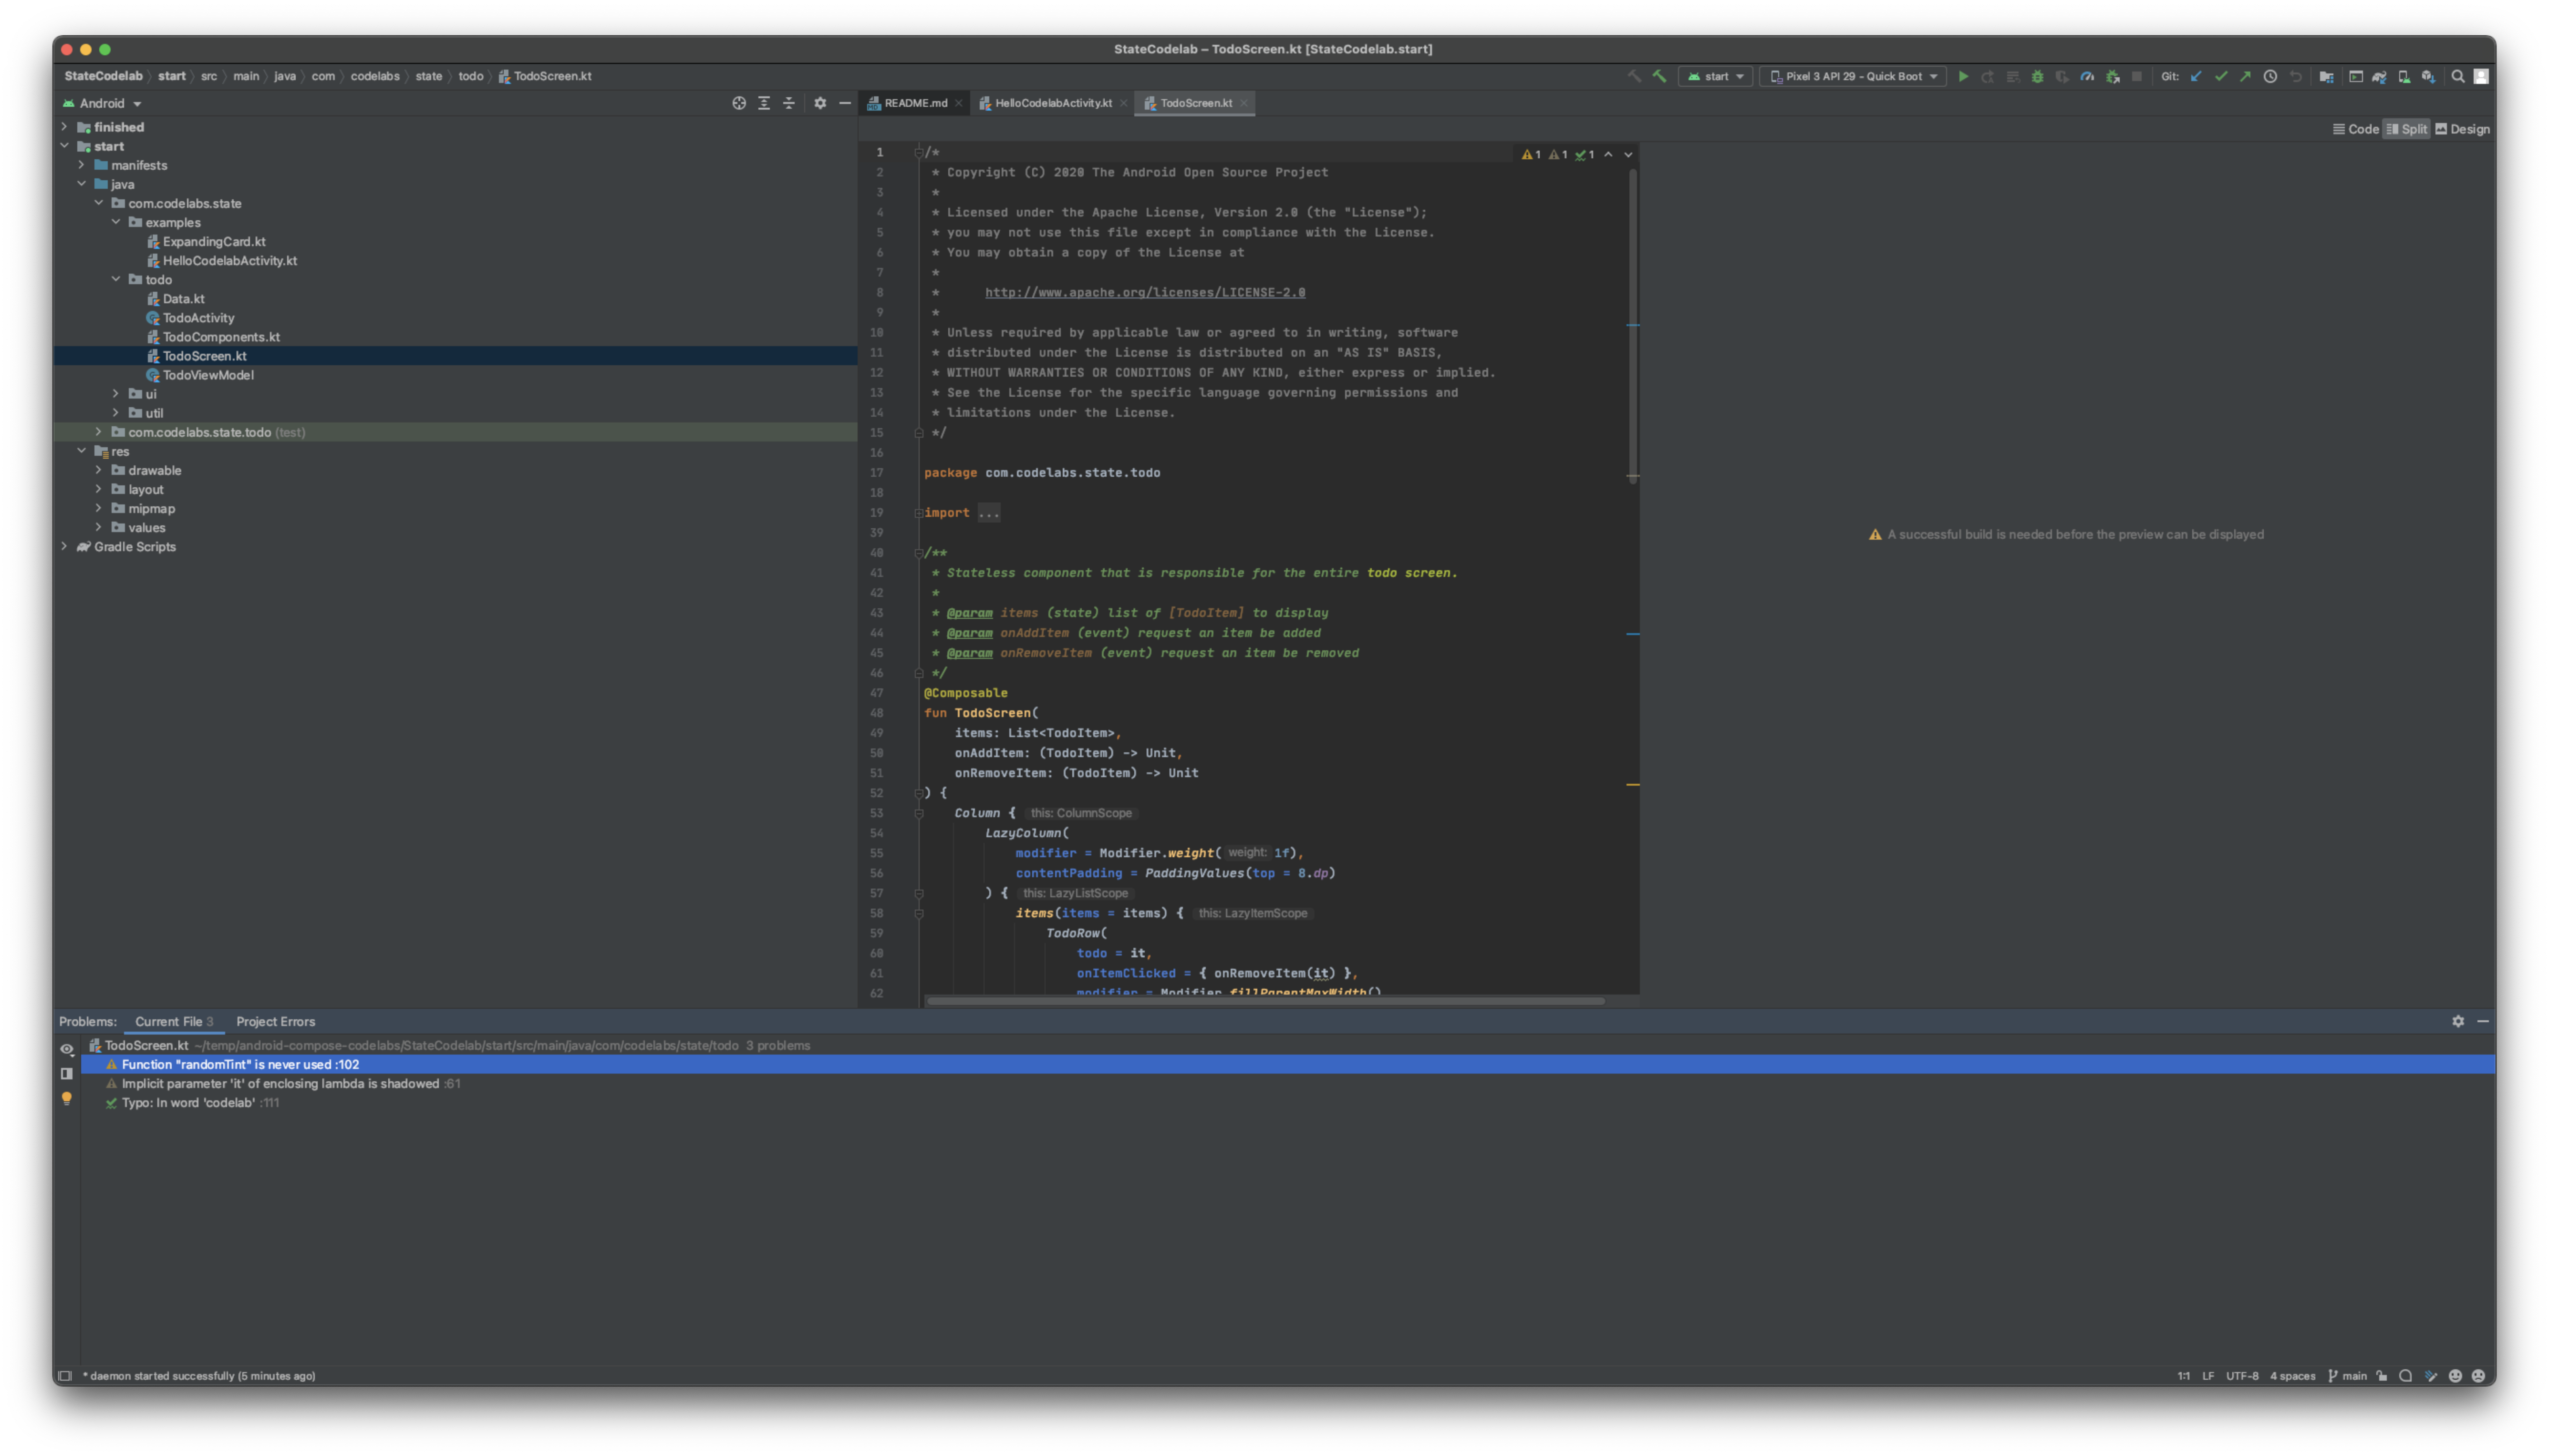2549x1456 pixels.
Task: Click the editor horizontal scrollbar
Action: [x=1264, y=1000]
